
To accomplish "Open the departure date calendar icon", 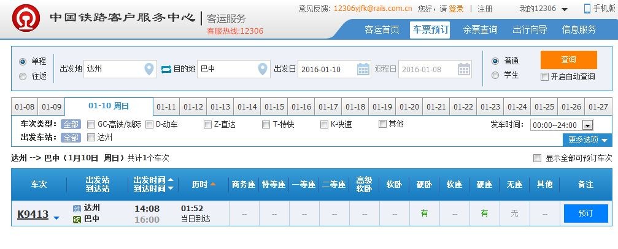I will click(x=363, y=69).
